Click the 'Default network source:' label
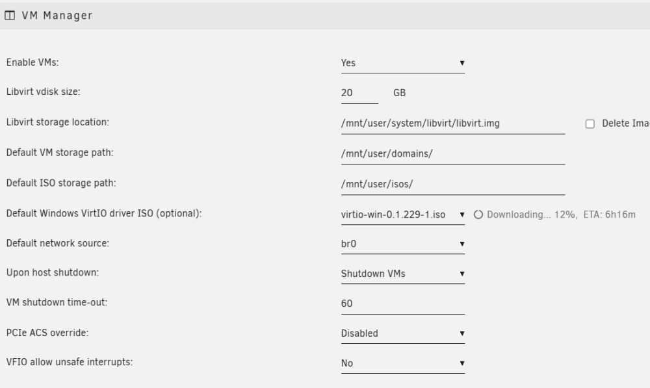This screenshot has width=650, height=388. [x=58, y=243]
